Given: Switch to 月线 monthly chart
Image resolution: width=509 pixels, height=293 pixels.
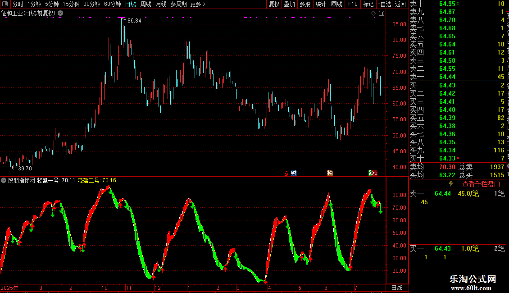Looking at the screenshot, I should (x=161, y=4).
